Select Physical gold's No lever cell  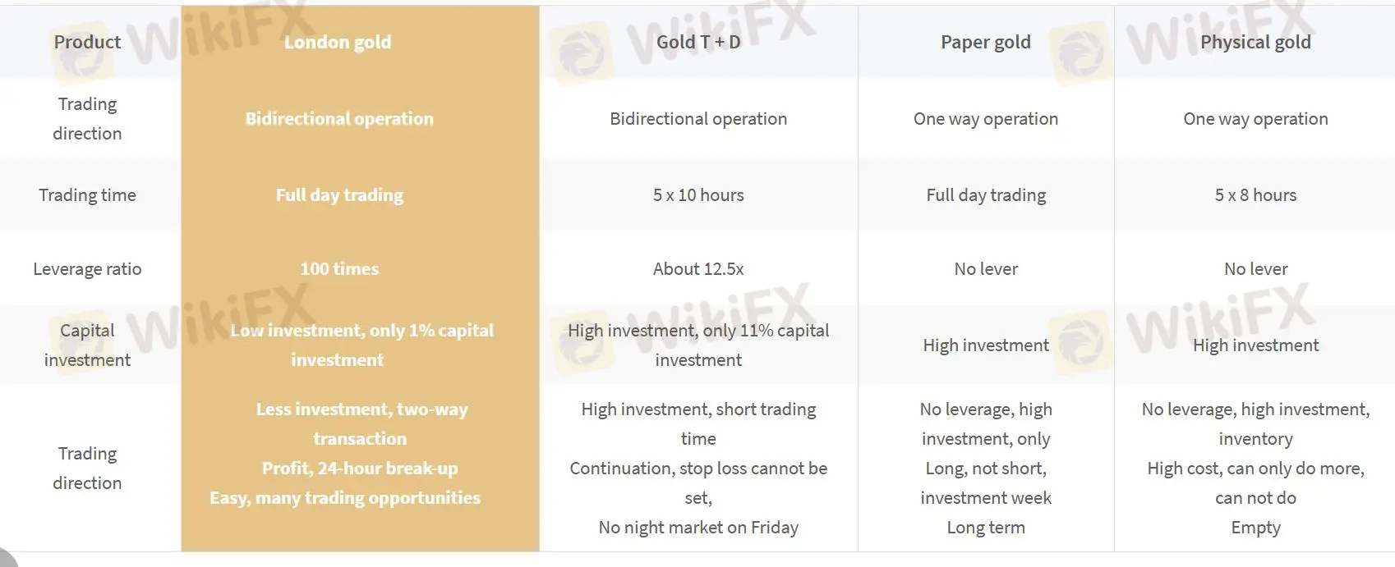click(x=1255, y=269)
